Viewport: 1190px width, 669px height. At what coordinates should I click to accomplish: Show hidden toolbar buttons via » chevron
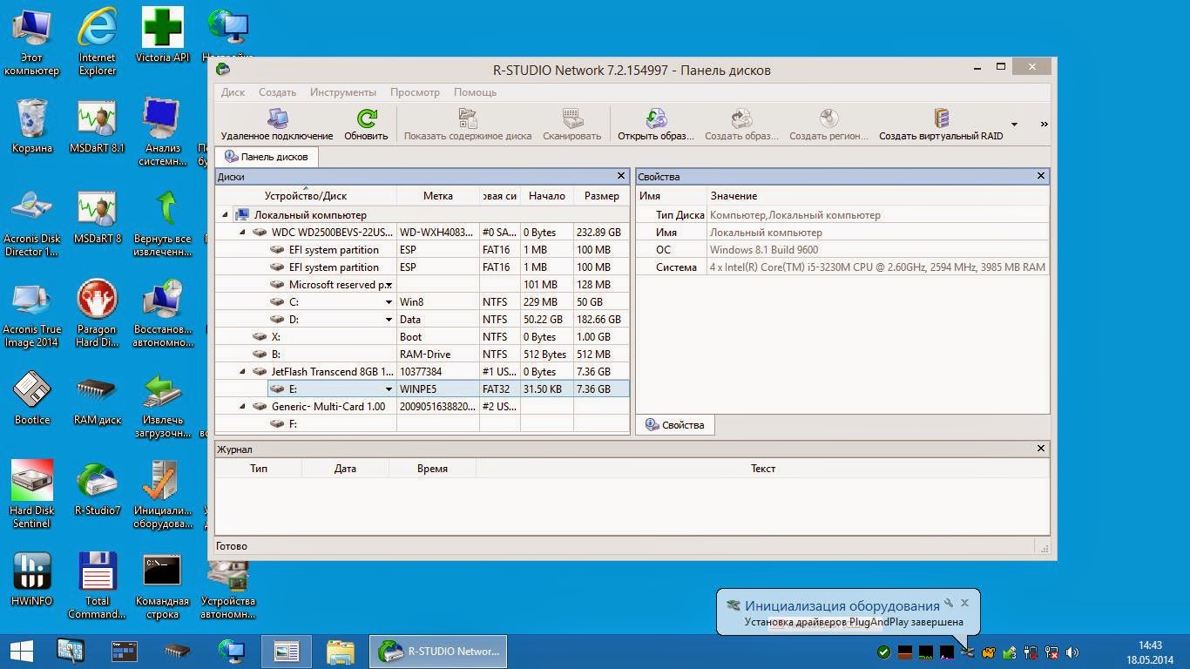click(x=1044, y=125)
